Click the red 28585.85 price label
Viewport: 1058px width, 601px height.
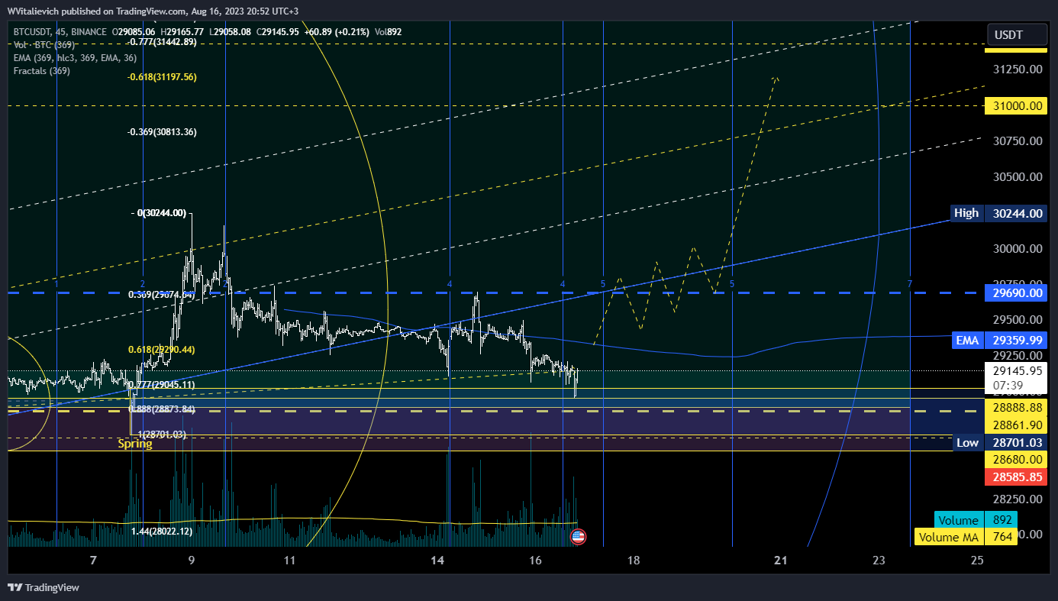(1016, 477)
